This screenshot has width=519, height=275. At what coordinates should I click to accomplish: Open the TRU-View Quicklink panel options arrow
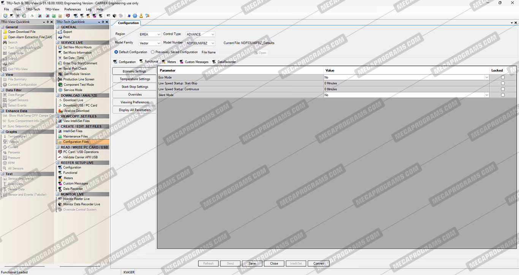click(44, 22)
